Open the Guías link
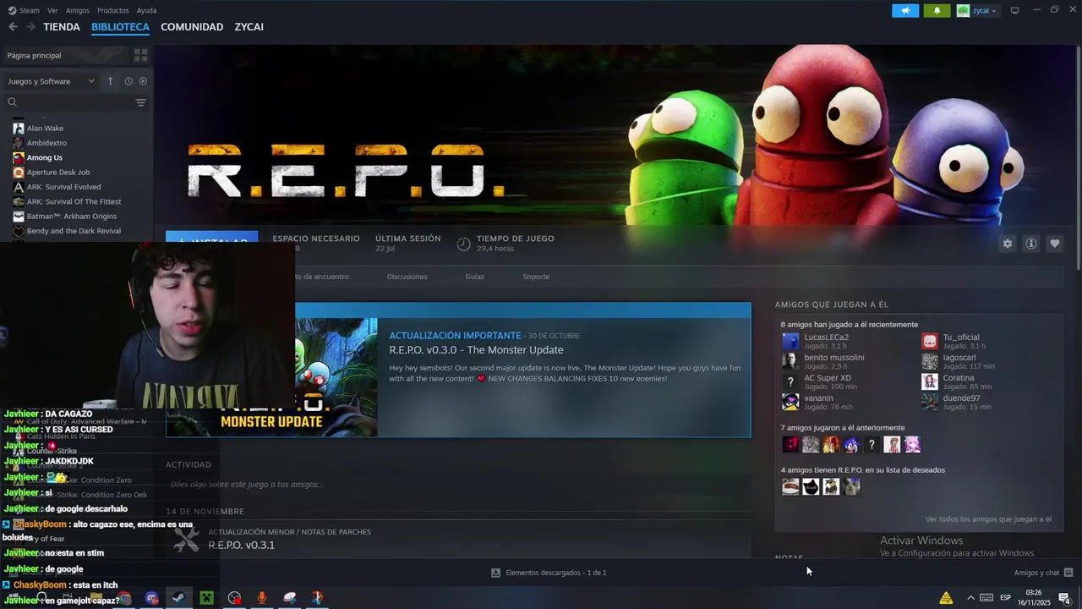The height and width of the screenshot is (609, 1082). (x=475, y=277)
